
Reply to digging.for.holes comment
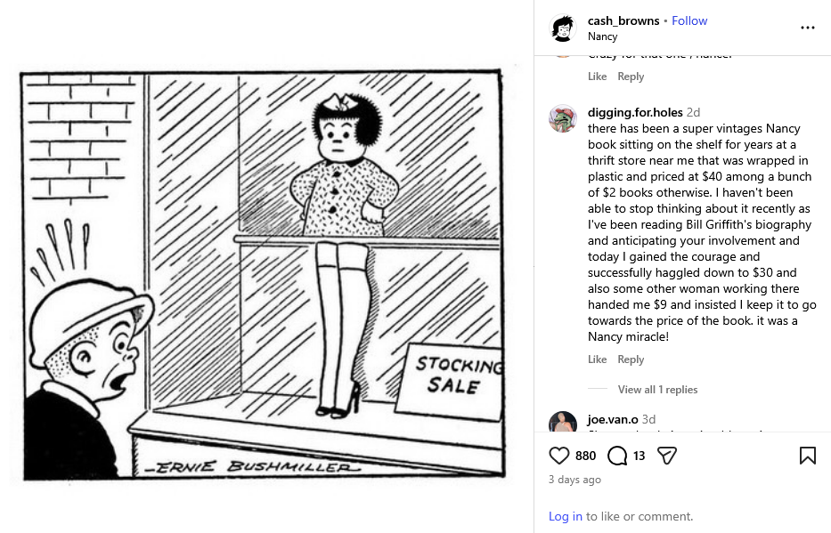pos(631,359)
